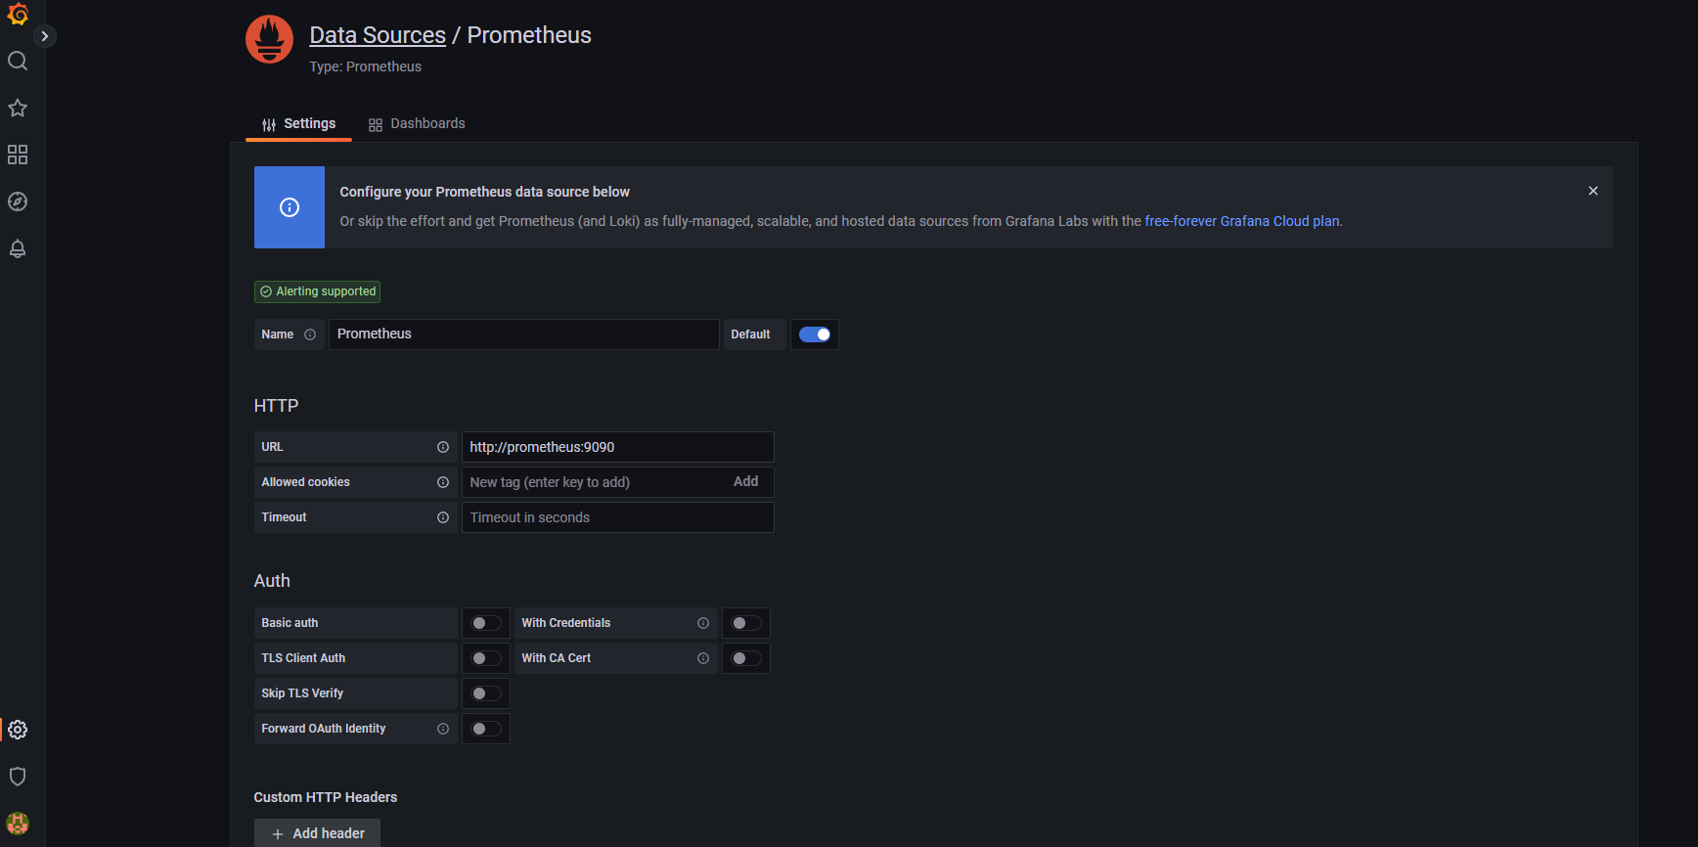Click the Timeout in seconds field
This screenshot has width=1698, height=847.
pos(617,517)
